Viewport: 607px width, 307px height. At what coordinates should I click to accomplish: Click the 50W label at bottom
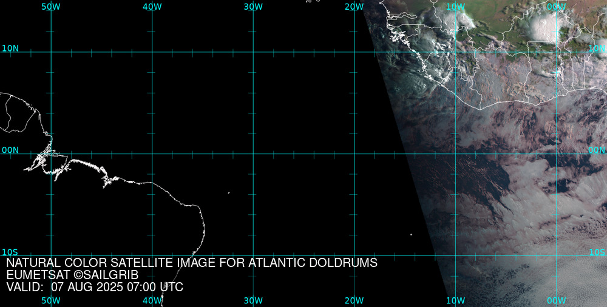(51, 301)
